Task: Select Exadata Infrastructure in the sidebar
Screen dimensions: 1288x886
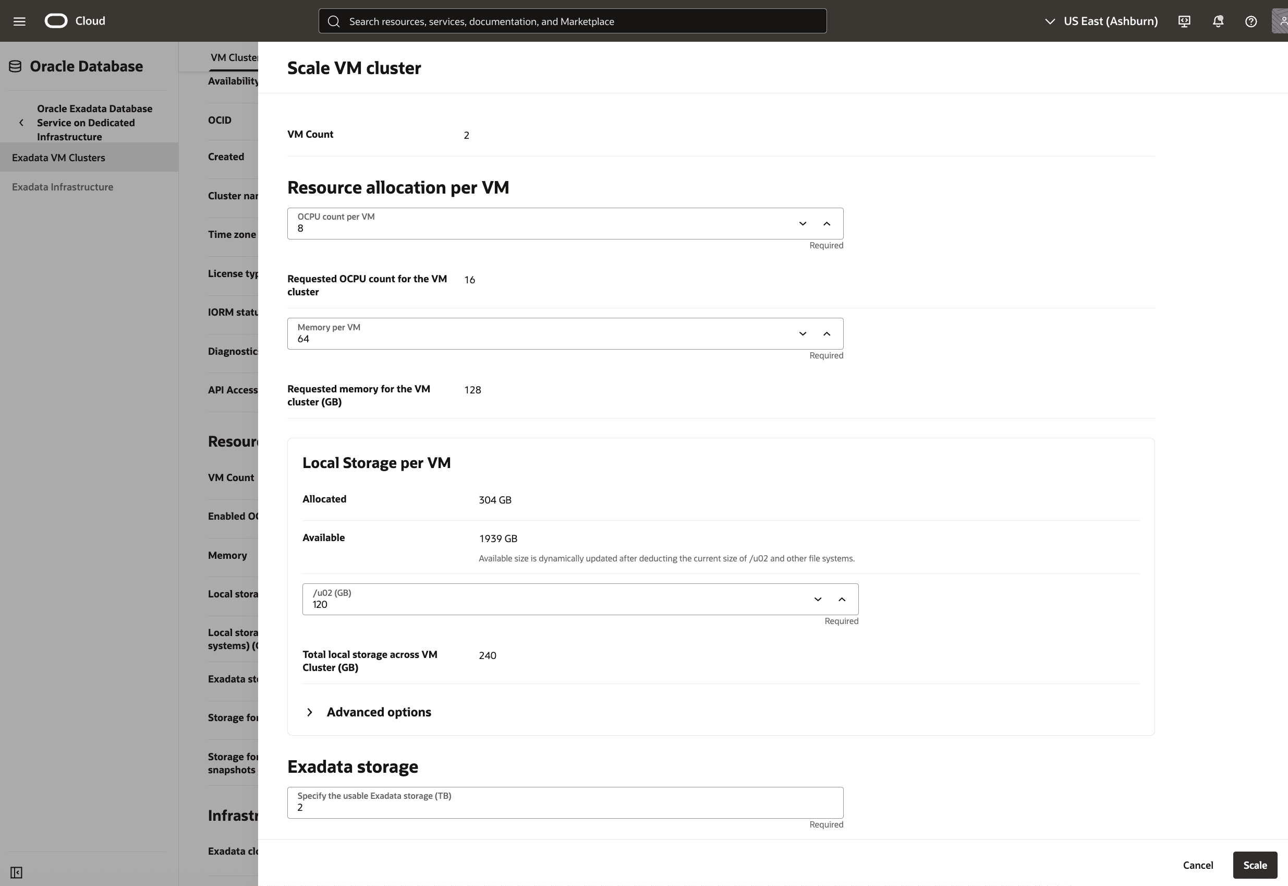Action: pos(63,186)
